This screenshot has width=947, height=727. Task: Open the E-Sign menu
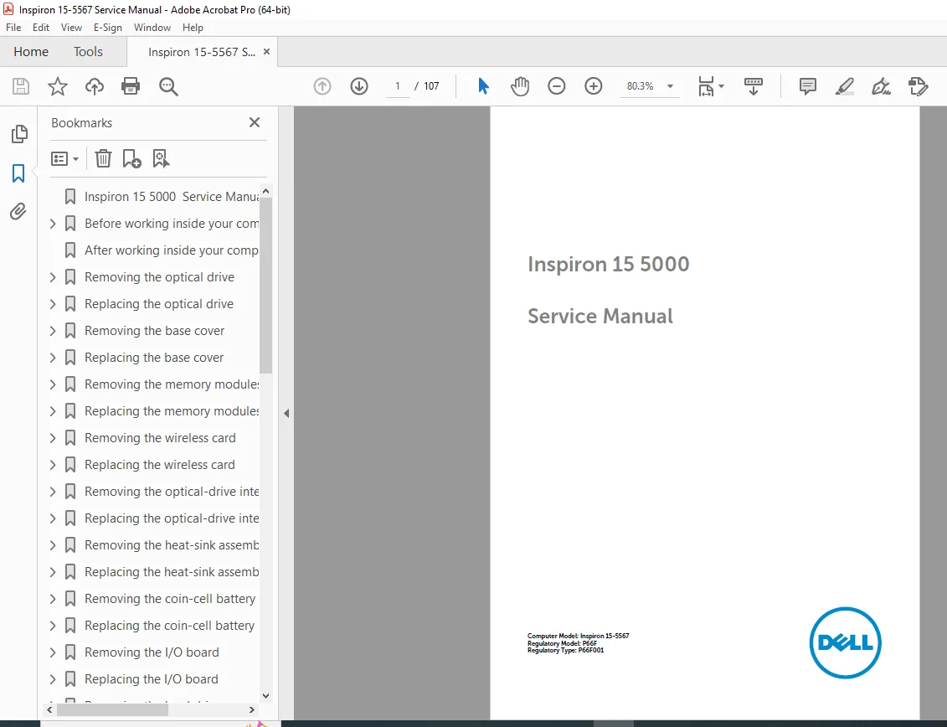tap(107, 27)
